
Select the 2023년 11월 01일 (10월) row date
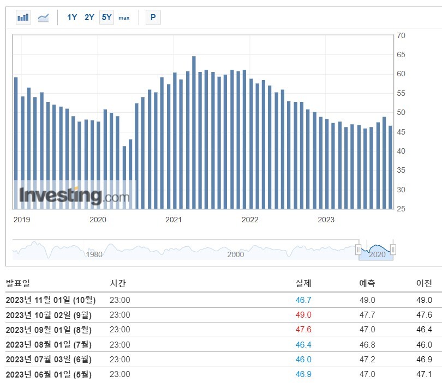point(51,300)
